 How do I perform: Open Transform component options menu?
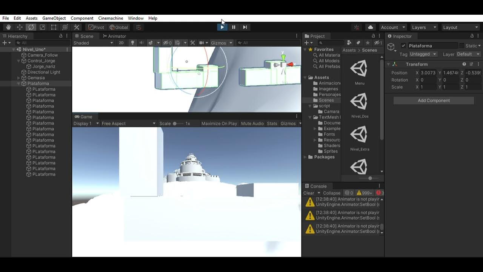478,64
